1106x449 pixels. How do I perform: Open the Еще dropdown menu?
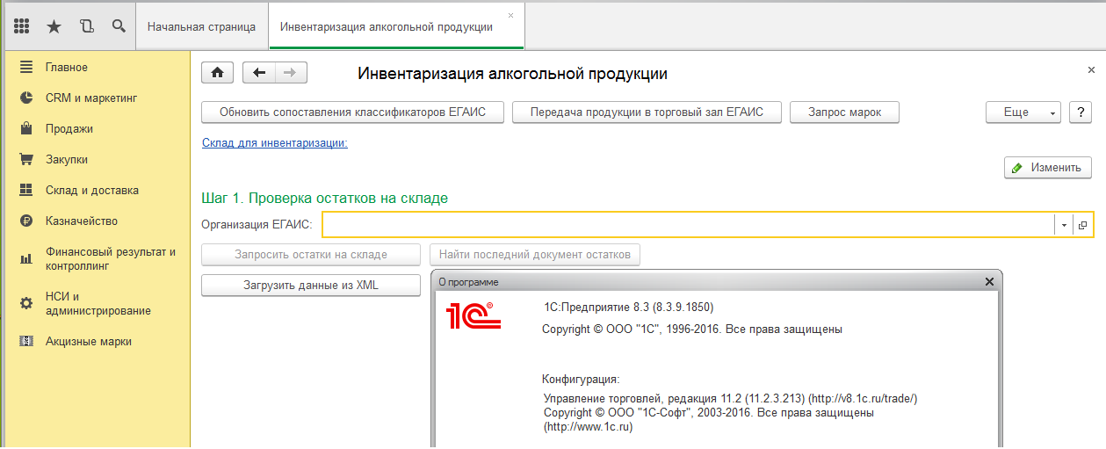click(1023, 112)
